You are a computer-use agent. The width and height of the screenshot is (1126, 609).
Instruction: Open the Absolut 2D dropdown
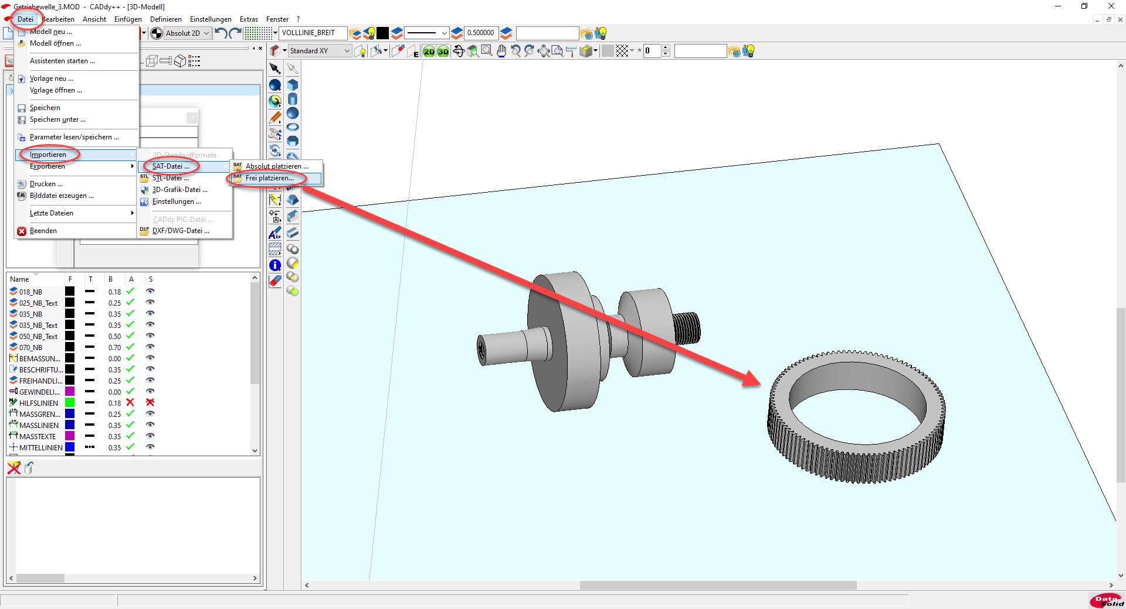pyautogui.click(x=206, y=33)
